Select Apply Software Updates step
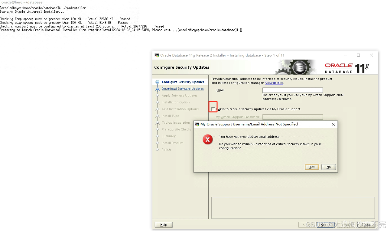The height and width of the screenshot is (231, 387). click(x=180, y=96)
